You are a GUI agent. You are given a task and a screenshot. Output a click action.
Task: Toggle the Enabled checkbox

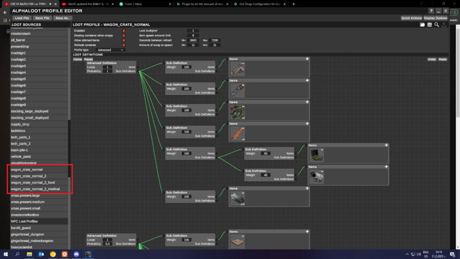click(124, 31)
